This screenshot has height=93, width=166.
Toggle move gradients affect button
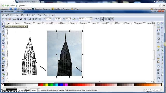coord(109,19)
